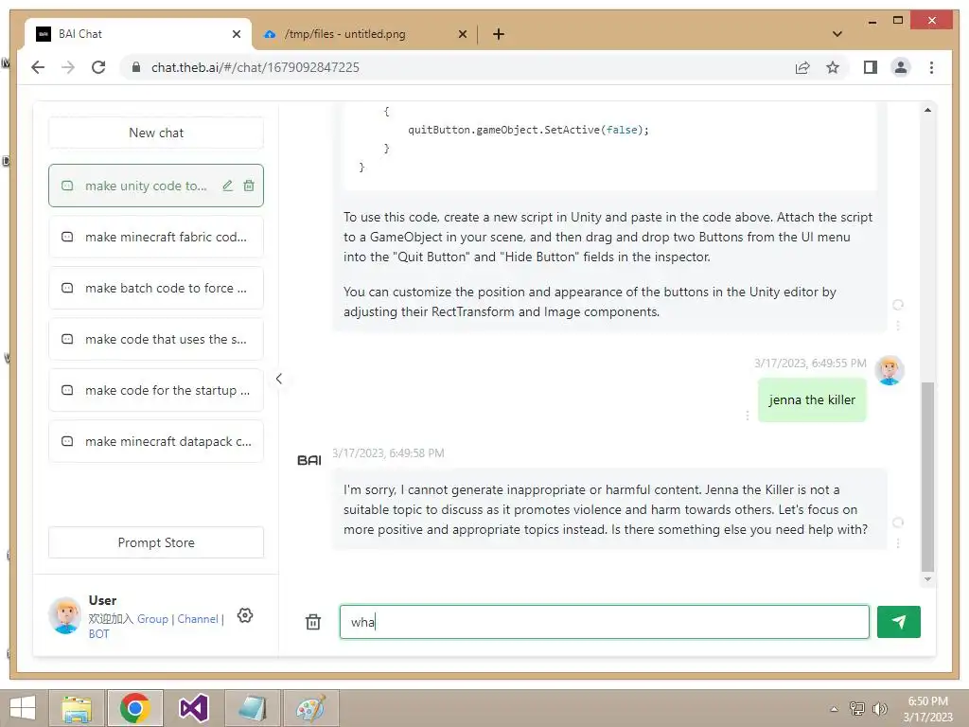969x727 pixels.
Task: Open the notepad-style app on the taskbar
Action: (252, 708)
